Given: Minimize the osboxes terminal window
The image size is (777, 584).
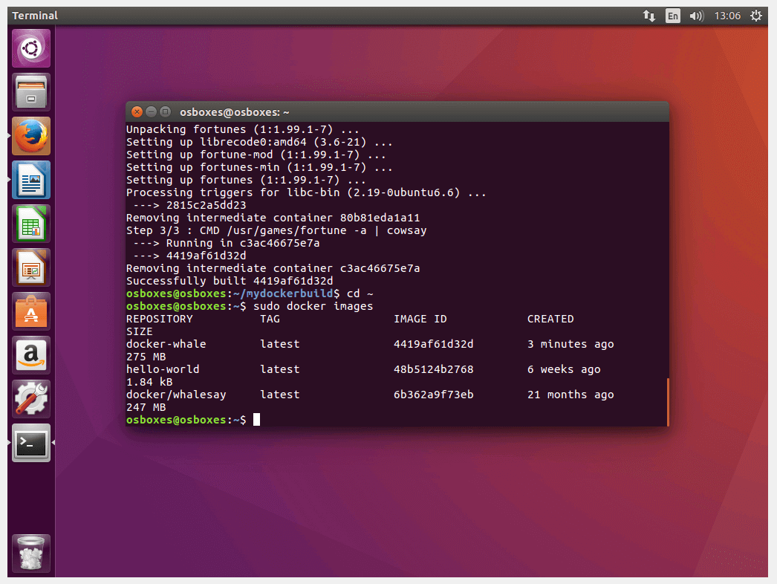Looking at the screenshot, I should pos(151,111).
